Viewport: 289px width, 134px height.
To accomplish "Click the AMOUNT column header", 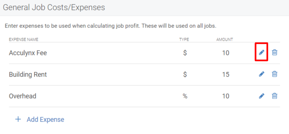I will pos(225,40).
